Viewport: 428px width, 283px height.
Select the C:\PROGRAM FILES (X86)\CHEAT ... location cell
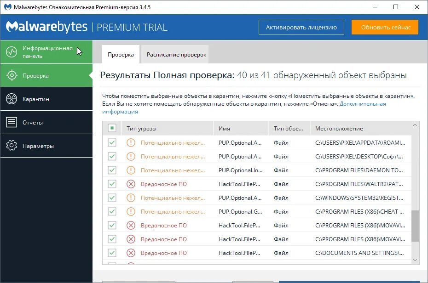(359, 212)
